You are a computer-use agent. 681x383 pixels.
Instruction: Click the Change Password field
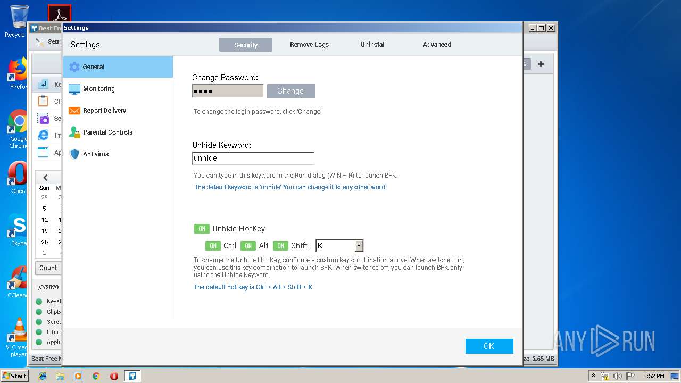[228, 91]
